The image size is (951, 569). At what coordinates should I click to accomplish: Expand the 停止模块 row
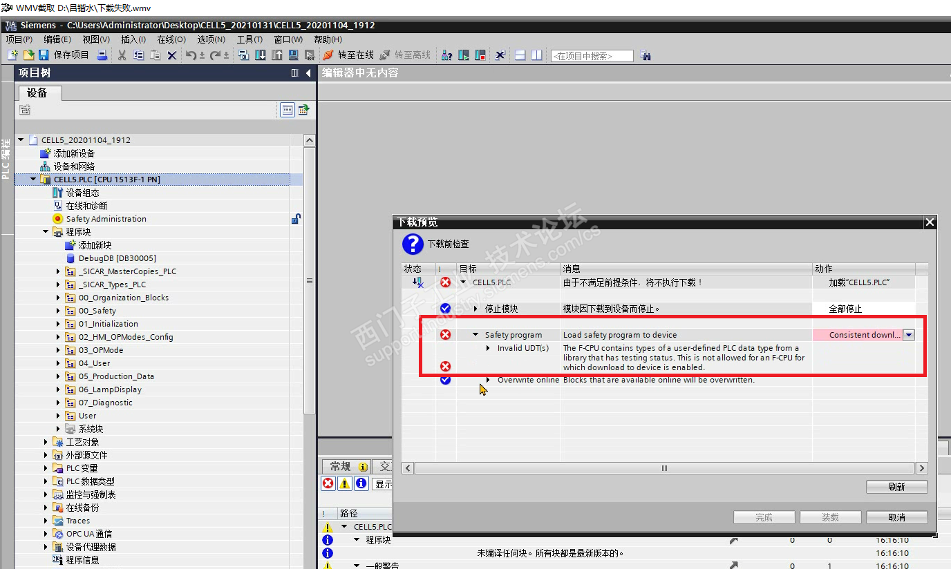pyautogui.click(x=475, y=309)
